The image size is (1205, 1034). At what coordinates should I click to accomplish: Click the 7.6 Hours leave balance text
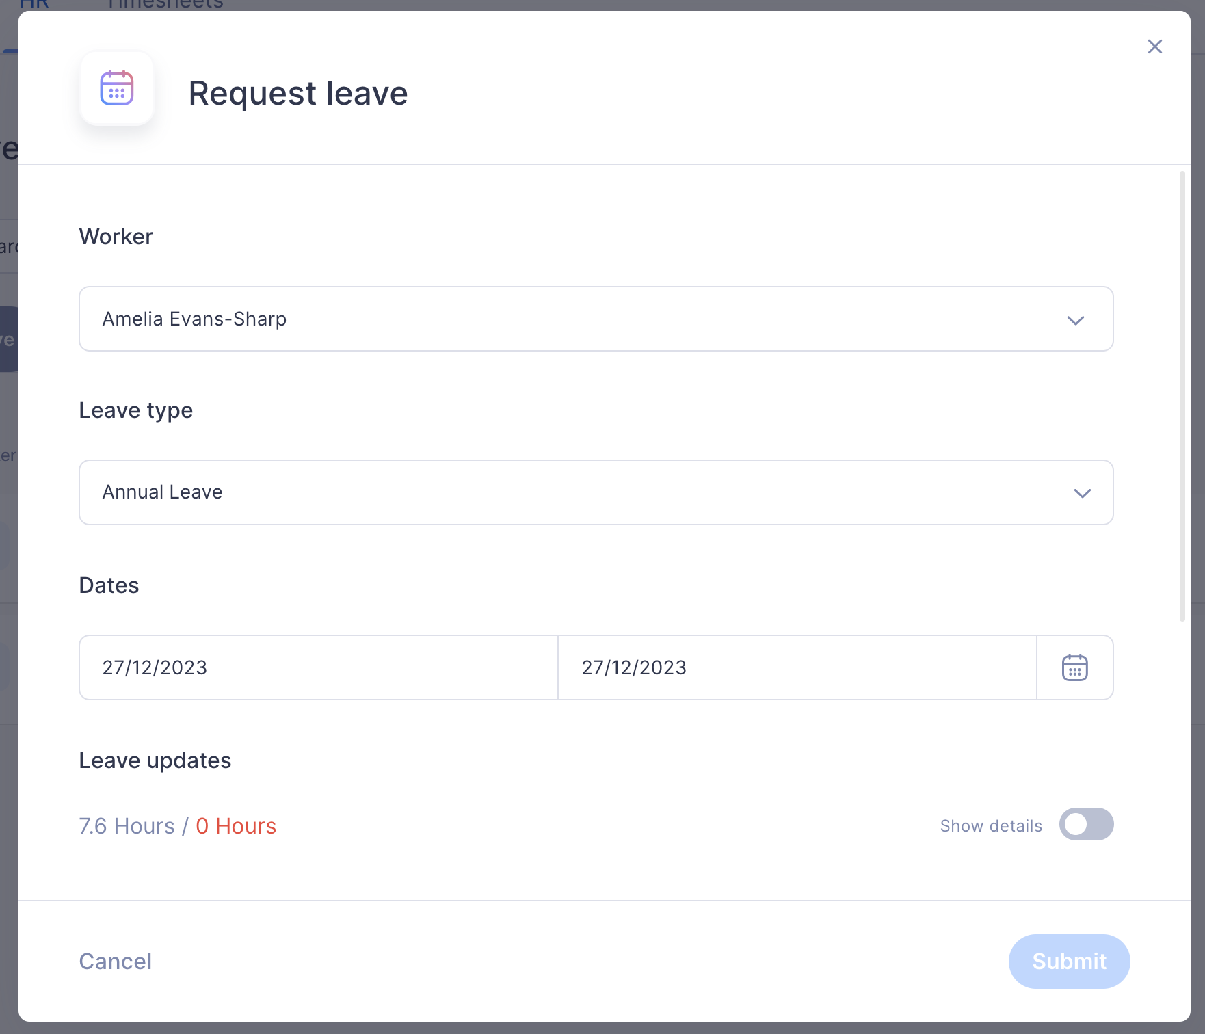[x=127, y=825]
